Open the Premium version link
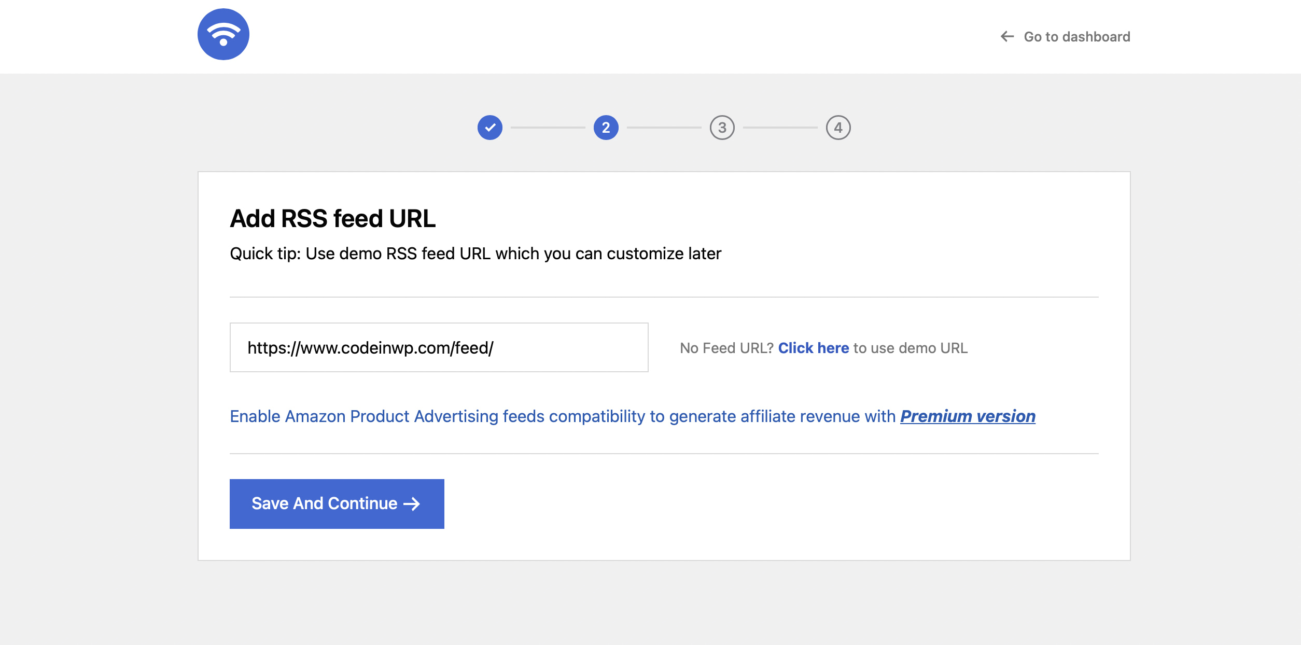1301x645 pixels. point(967,416)
